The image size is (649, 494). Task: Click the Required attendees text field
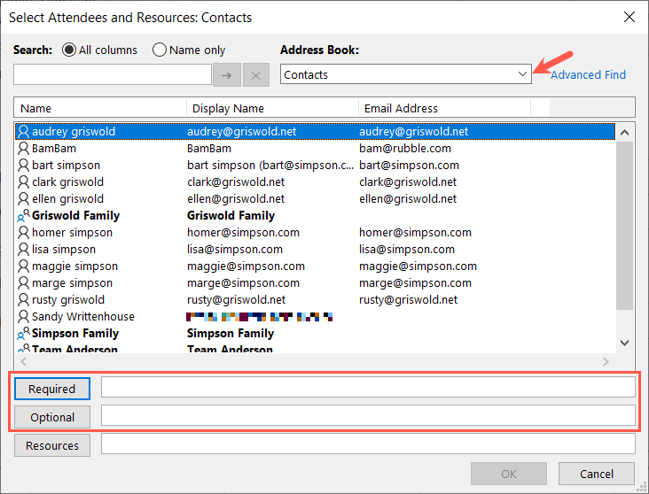(x=368, y=388)
